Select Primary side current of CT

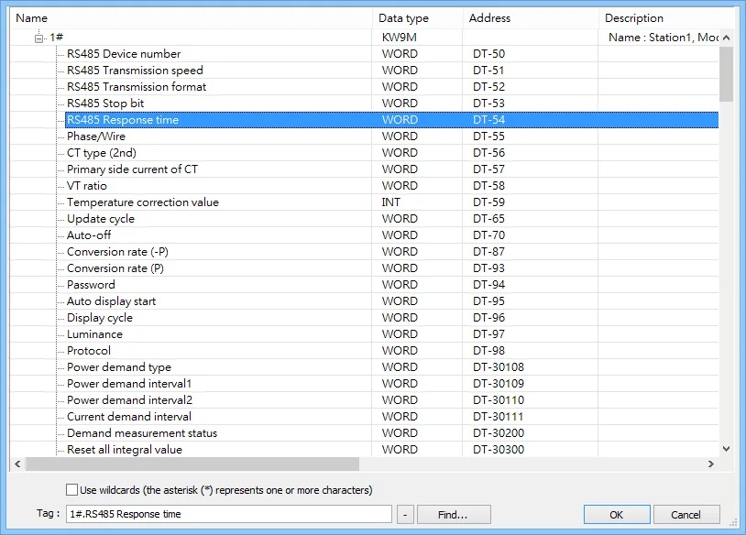132,169
